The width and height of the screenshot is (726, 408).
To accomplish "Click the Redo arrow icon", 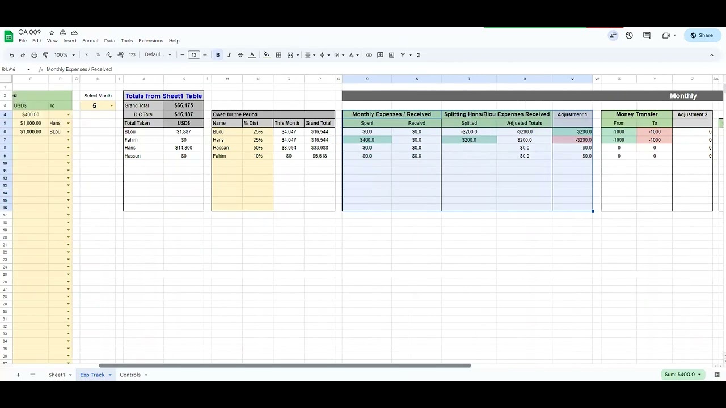I will [23, 55].
